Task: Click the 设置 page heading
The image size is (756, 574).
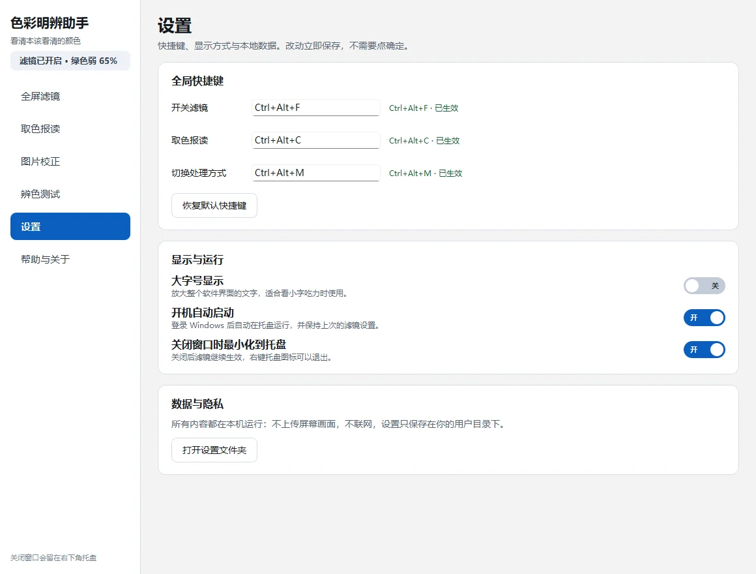Action: (x=175, y=25)
